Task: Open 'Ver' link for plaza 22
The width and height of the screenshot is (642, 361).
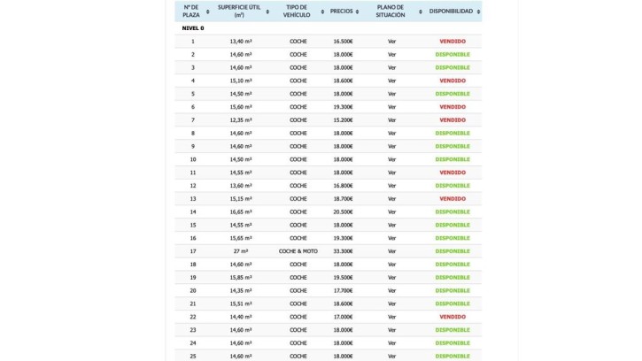Action: click(x=391, y=317)
